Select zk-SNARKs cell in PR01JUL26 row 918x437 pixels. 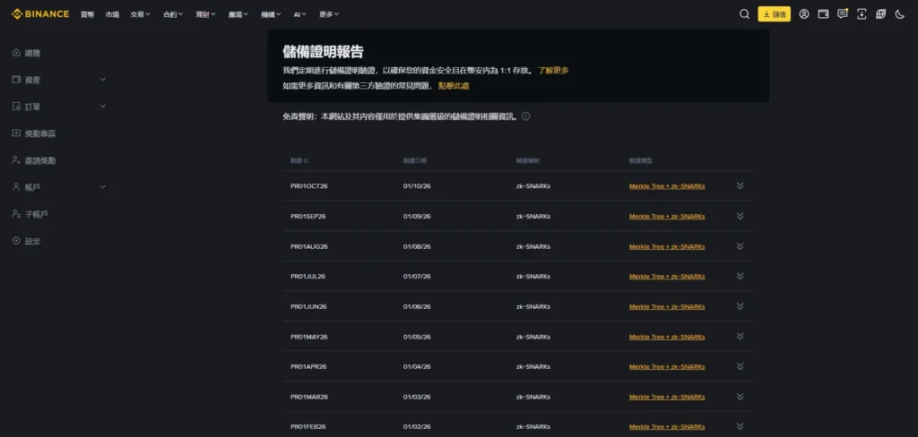click(x=533, y=276)
